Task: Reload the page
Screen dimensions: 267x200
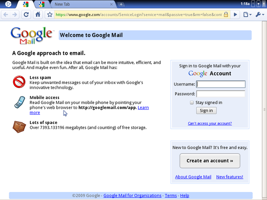Action: [26, 15]
